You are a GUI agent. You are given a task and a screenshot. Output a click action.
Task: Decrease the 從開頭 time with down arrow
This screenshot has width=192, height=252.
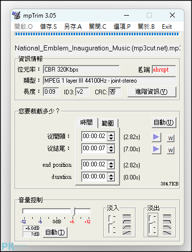point(111,139)
